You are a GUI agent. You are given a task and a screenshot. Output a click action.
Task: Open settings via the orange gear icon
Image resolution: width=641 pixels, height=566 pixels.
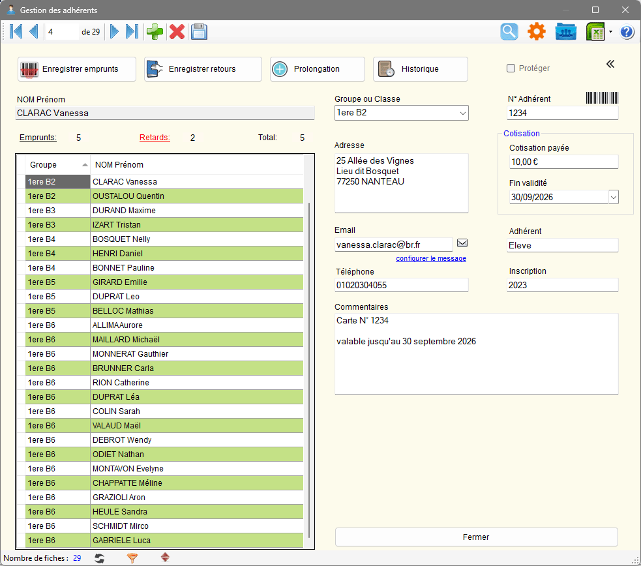[x=536, y=31]
